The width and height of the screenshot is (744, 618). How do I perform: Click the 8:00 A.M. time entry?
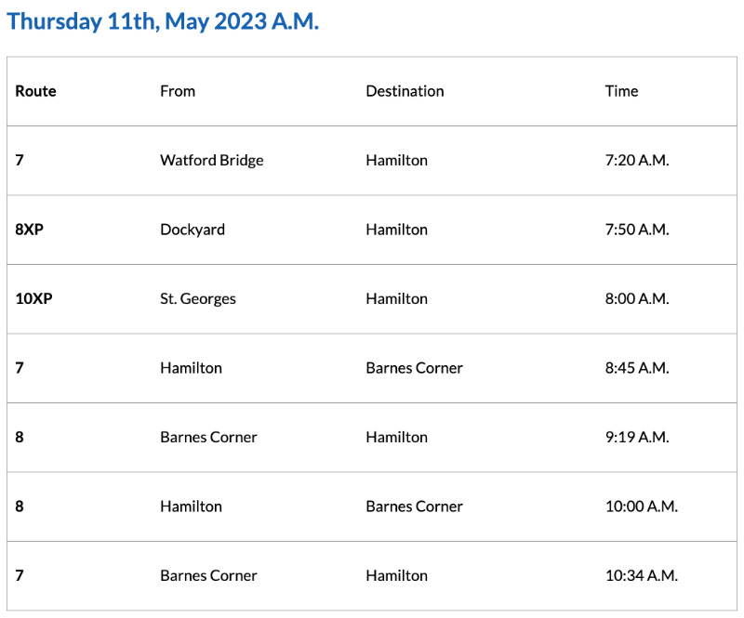point(636,298)
